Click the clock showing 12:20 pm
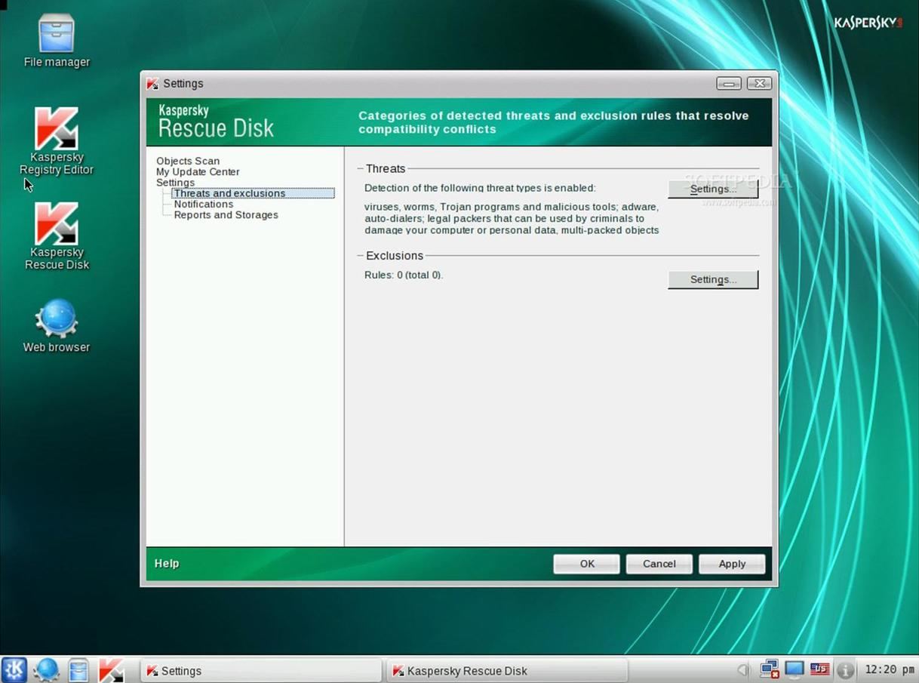The width and height of the screenshot is (919, 683). 890,670
